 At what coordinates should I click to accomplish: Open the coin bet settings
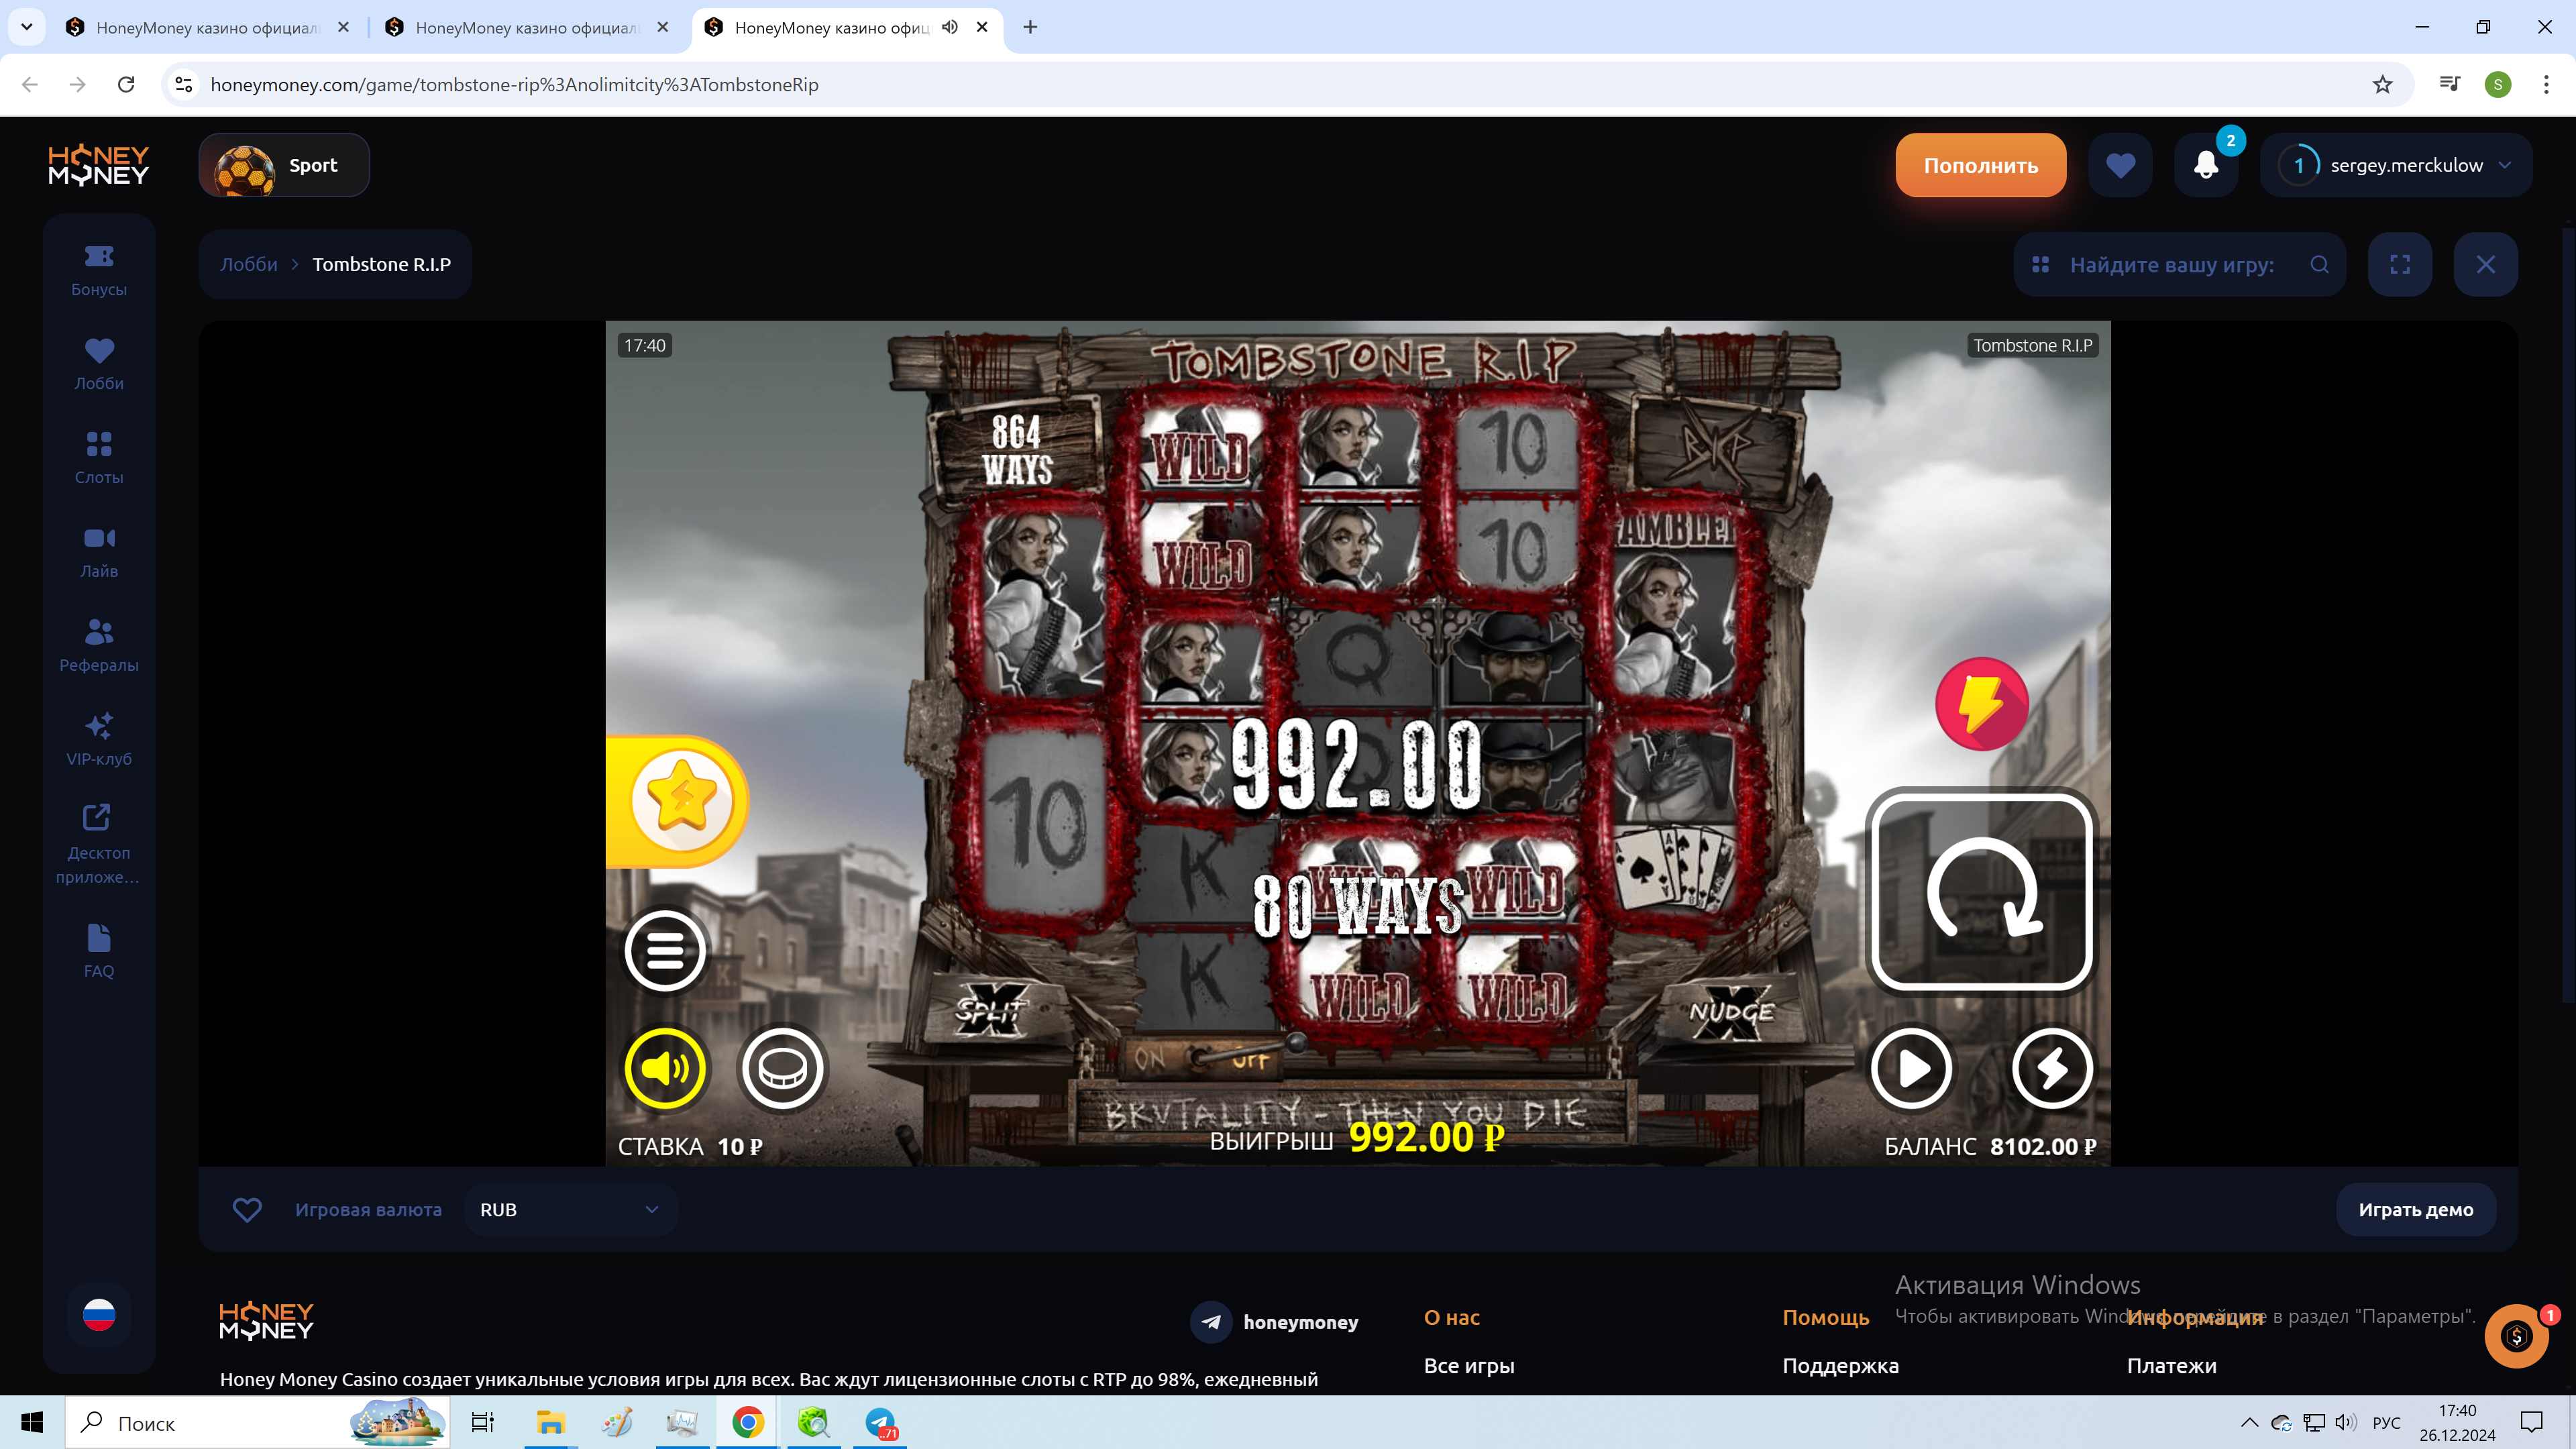pos(782,1069)
